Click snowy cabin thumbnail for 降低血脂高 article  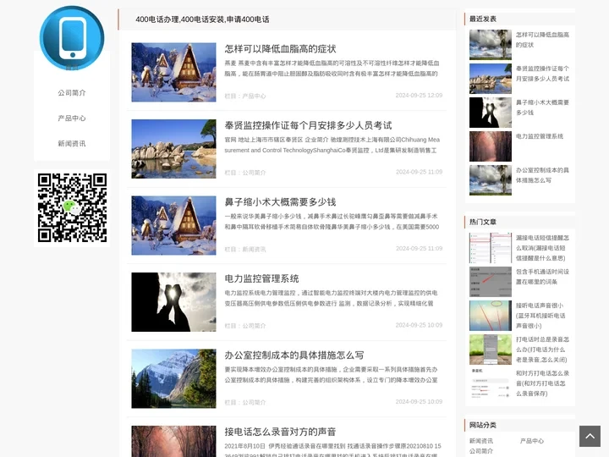[x=173, y=72]
